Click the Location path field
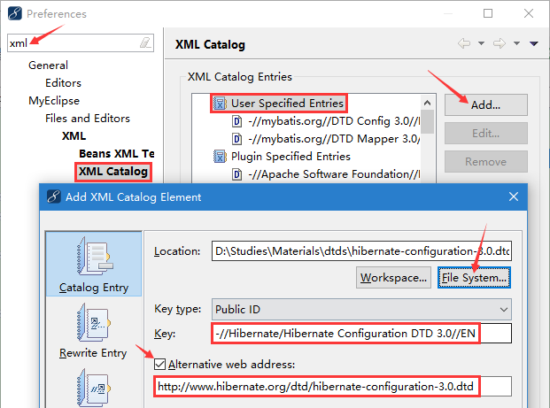This screenshot has width=550, height=408. point(361,251)
